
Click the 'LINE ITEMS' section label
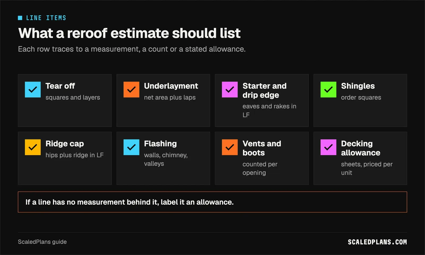[x=46, y=18]
